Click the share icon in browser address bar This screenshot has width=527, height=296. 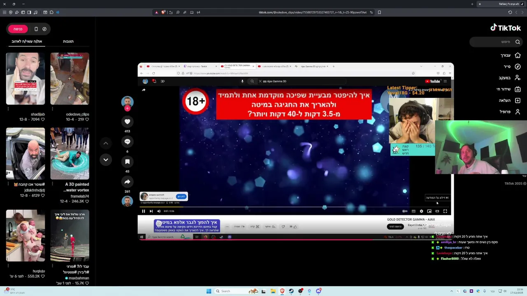171,12
